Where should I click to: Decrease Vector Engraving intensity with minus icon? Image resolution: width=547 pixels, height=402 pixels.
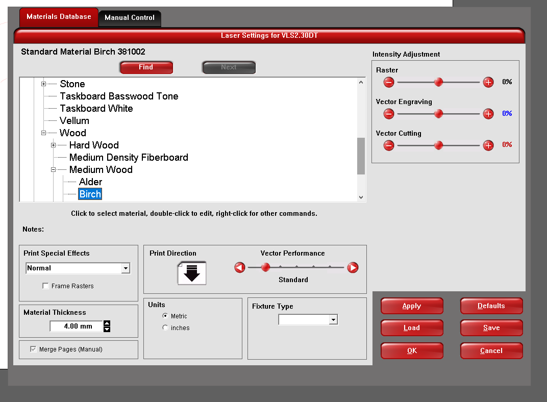coord(389,114)
